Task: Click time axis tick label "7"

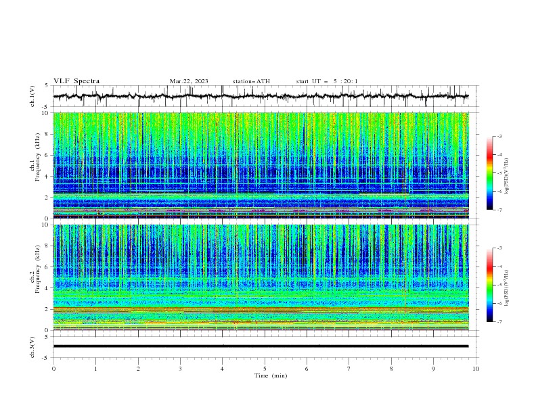Action: [349, 369]
